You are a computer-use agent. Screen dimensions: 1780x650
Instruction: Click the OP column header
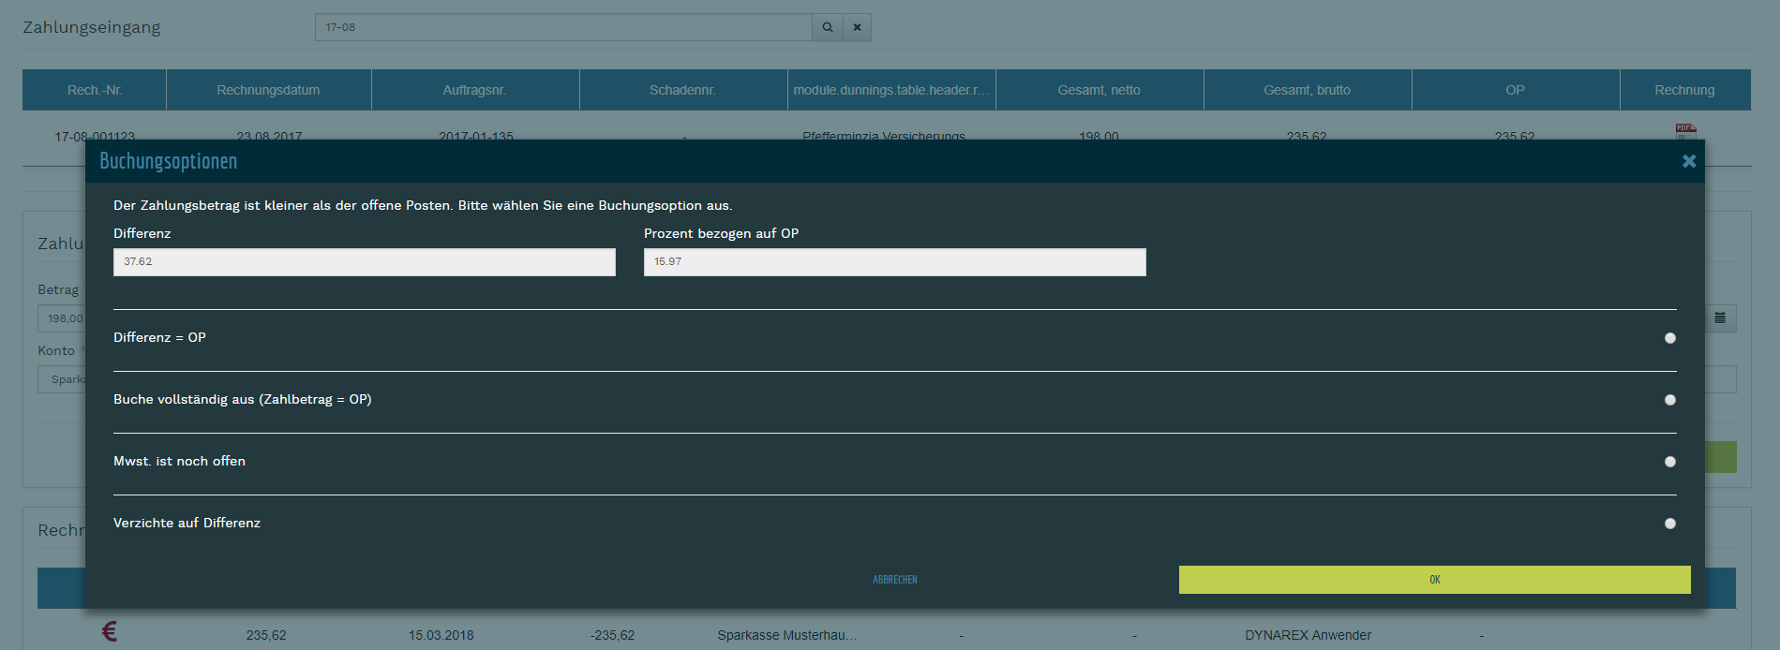1515,90
